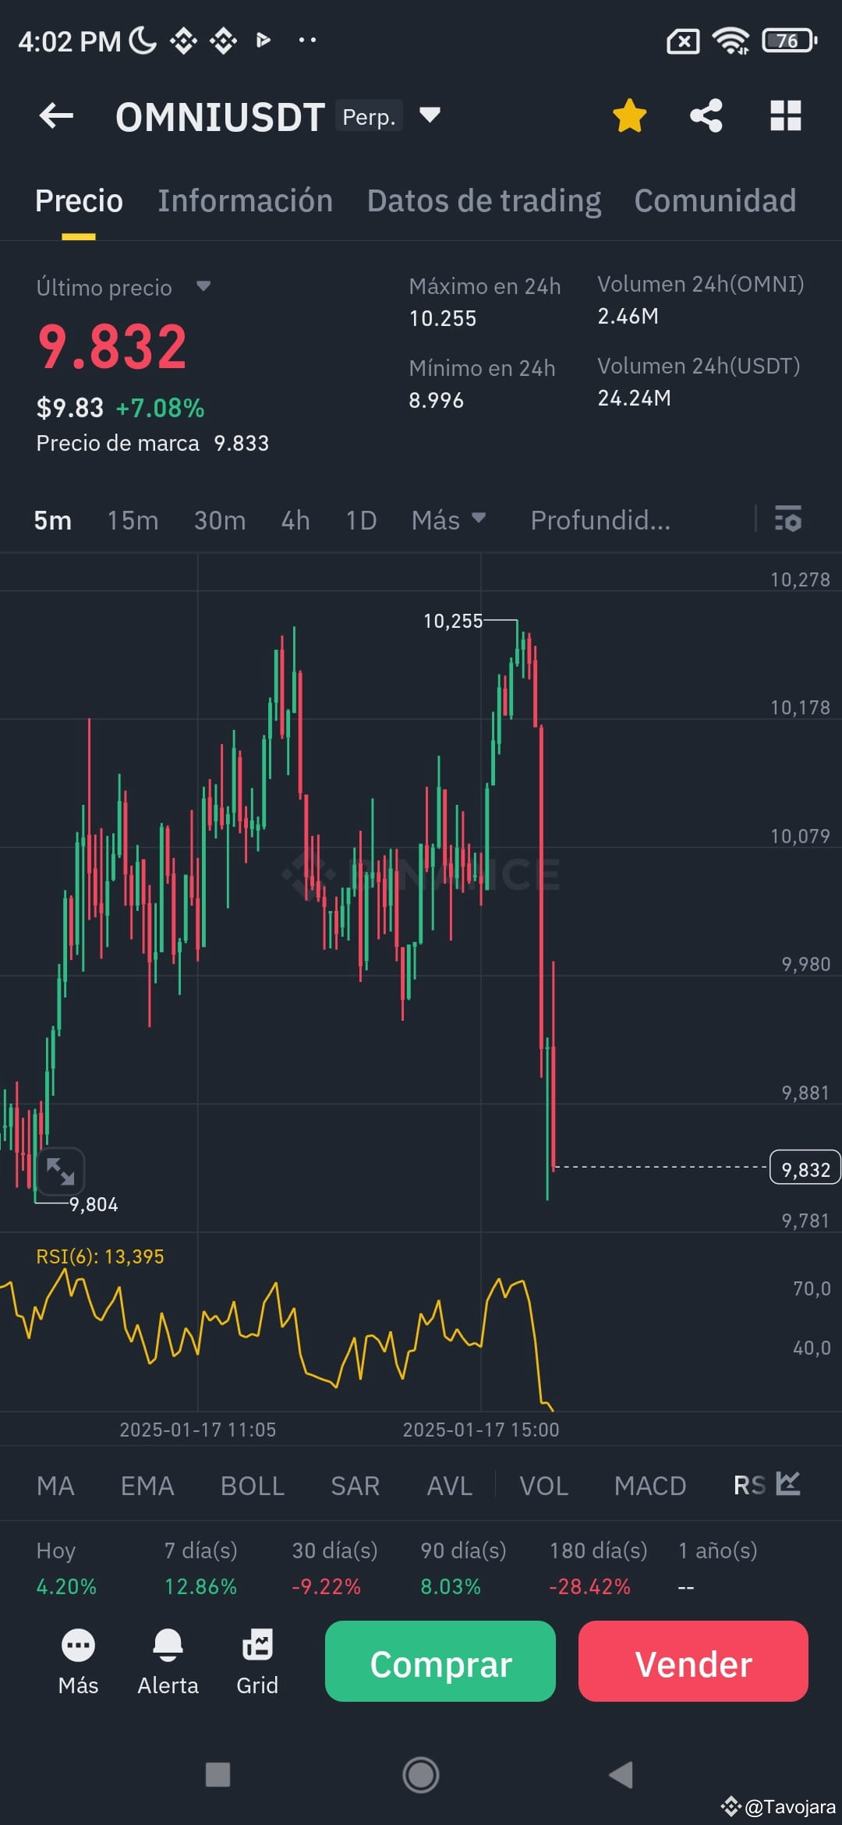
Task: Tap the 30 día(s) -9.22% value
Action: coord(326,1586)
